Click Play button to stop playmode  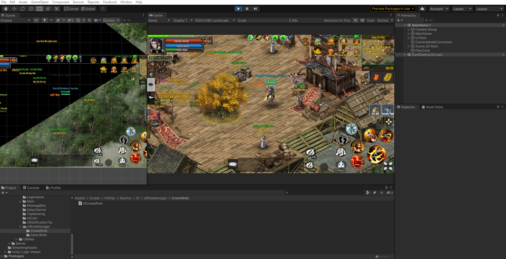[x=238, y=9]
